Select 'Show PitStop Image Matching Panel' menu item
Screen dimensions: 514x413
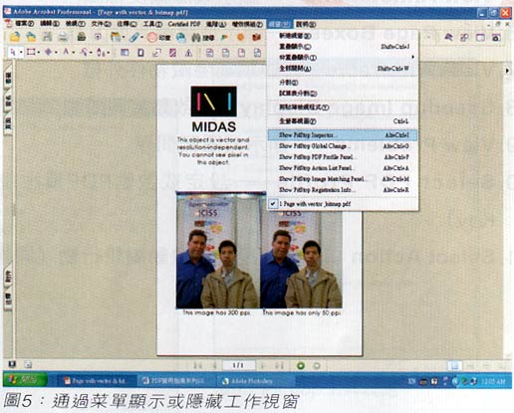tap(343, 179)
